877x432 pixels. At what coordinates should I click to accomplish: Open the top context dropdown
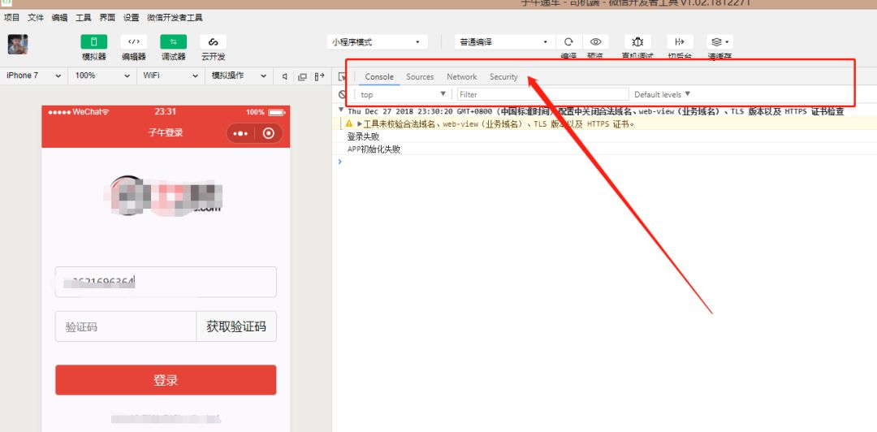pyautogui.click(x=404, y=94)
